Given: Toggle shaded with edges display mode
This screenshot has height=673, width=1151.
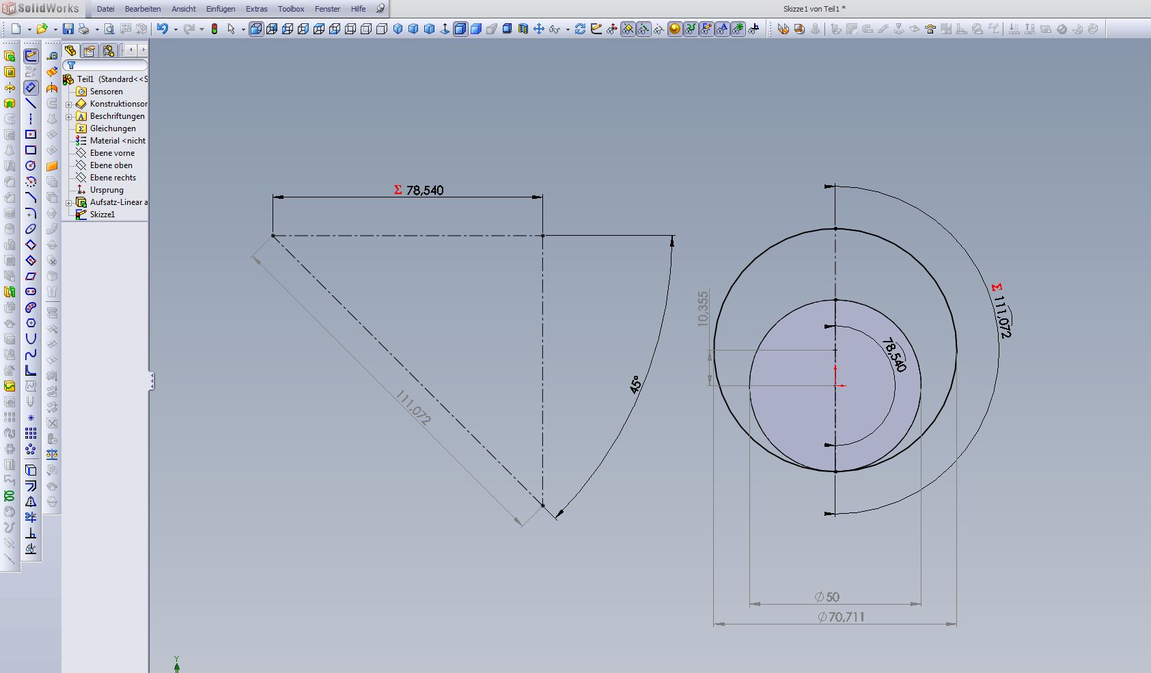Looking at the screenshot, I should click(461, 29).
